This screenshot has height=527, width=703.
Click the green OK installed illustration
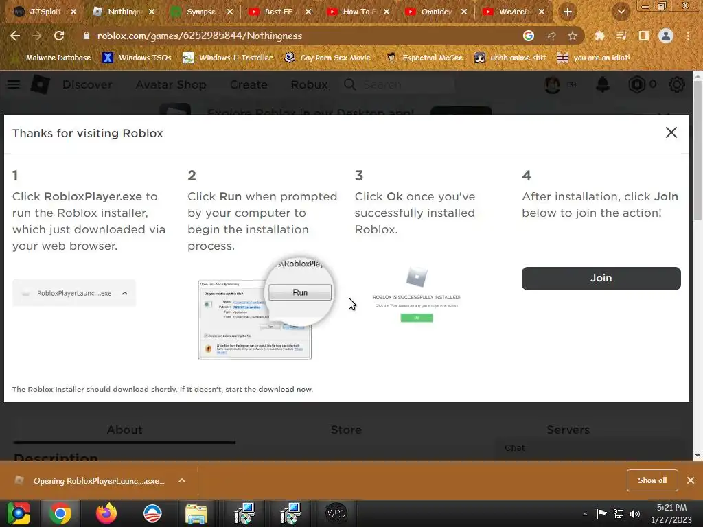(x=417, y=318)
